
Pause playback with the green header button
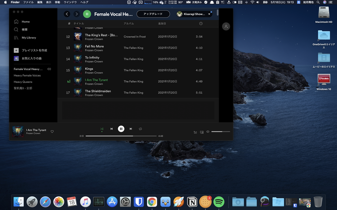(87, 14)
